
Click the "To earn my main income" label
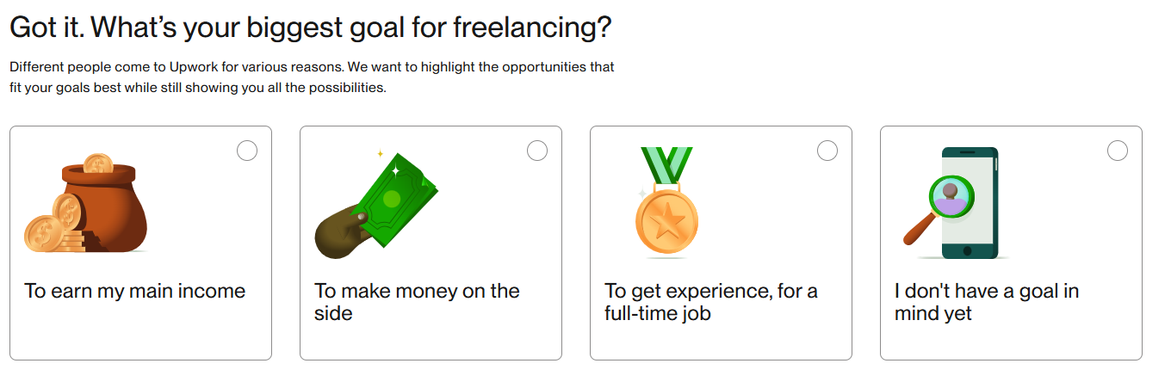click(x=135, y=292)
